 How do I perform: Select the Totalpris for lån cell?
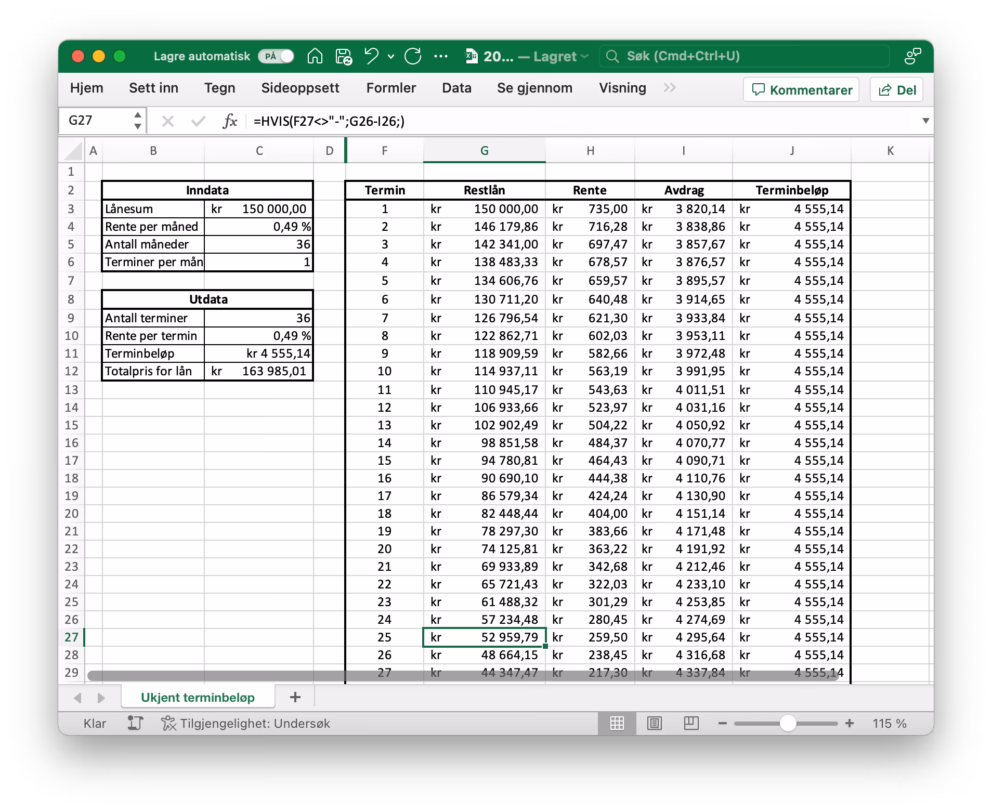click(x=153, y=371)
